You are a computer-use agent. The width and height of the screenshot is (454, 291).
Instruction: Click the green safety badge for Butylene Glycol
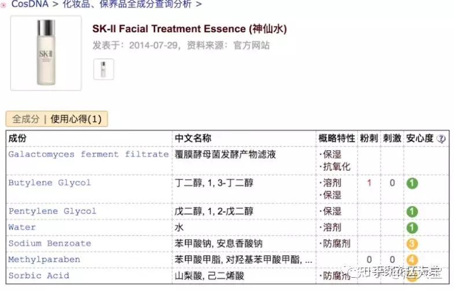412,183
